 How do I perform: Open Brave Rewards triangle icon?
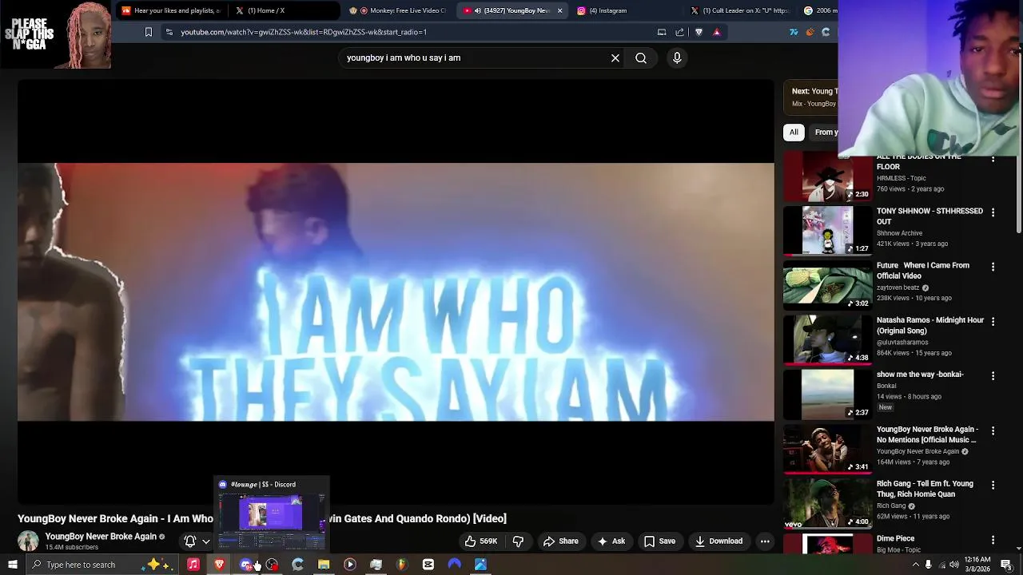coord(717,32)
